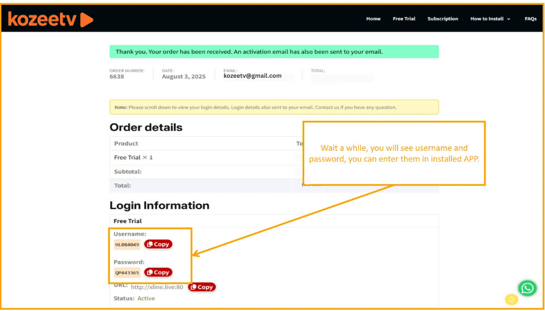Open the FAQs page

530,19
